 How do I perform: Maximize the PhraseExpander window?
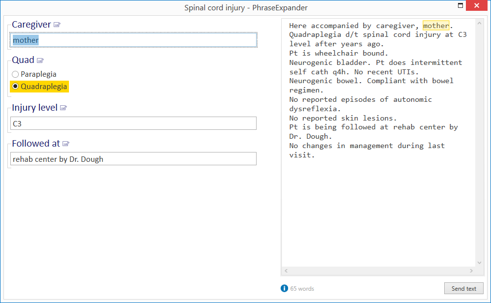460,5
